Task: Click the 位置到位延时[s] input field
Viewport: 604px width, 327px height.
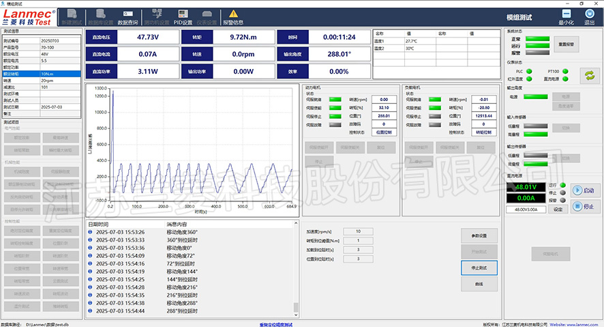Action: (x=358, y=259)
